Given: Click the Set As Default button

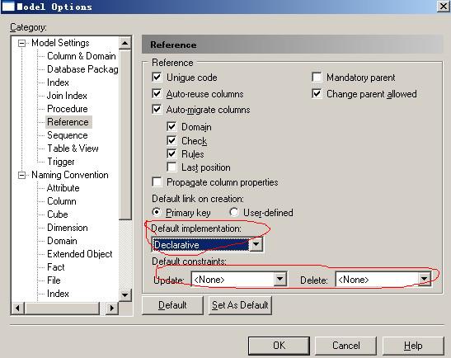Looking at the screenshot, I should 240,305.
